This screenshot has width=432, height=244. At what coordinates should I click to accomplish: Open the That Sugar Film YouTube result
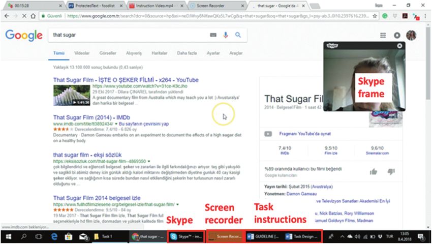pyautogui.click(x=126, y=80)
